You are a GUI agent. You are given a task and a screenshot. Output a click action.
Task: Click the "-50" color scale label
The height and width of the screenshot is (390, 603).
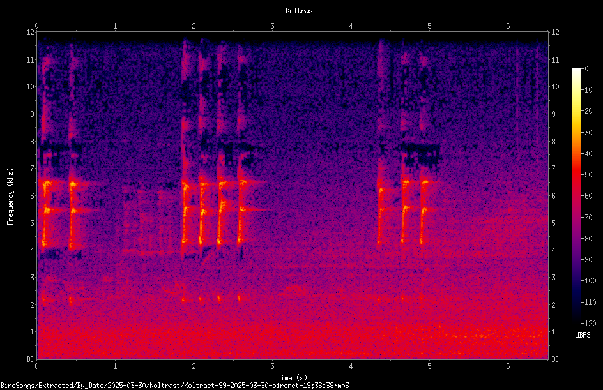586,175
